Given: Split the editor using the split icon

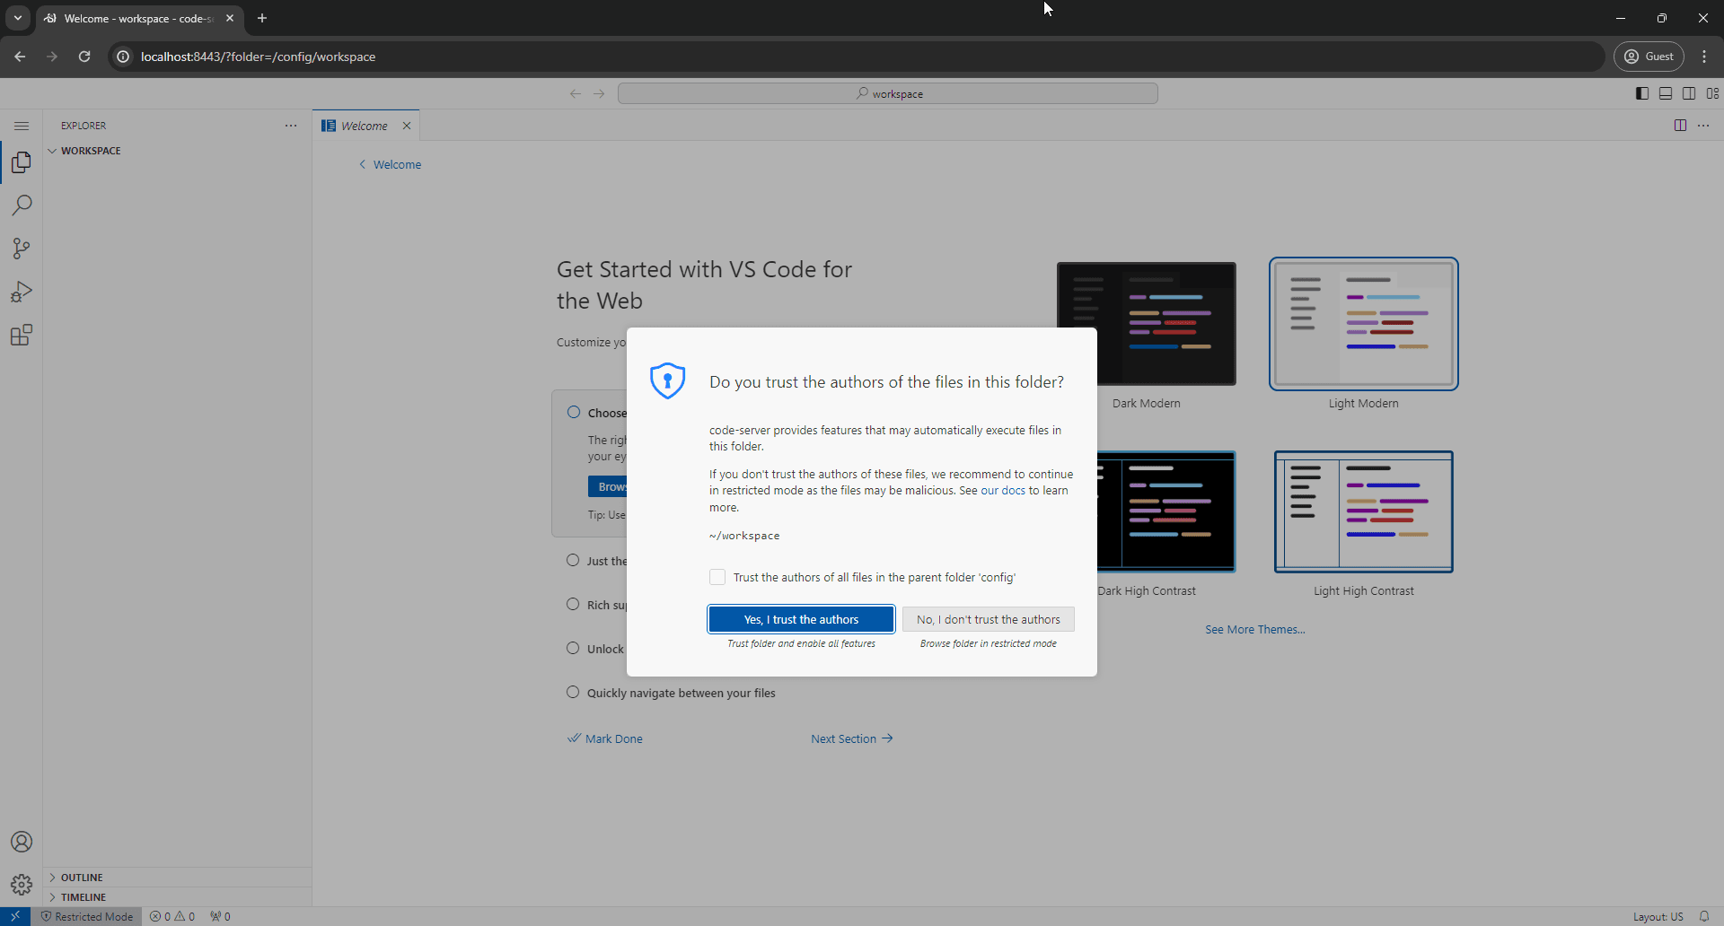Looking at the screenshot, I should (1680, 125).
